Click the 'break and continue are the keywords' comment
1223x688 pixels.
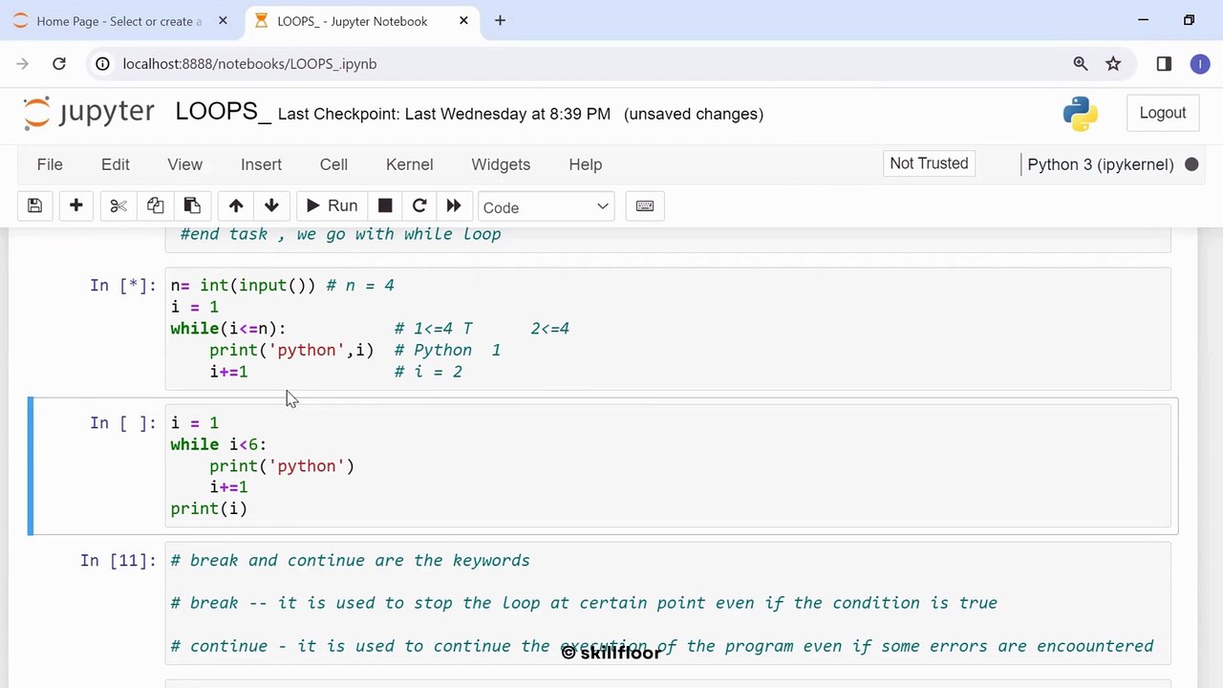[351, 560]
